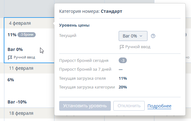Click the Bar 0% label in the 4 февраля cell
The height and width of the screenshot is (121, 191).
click(x=15, y=49)
